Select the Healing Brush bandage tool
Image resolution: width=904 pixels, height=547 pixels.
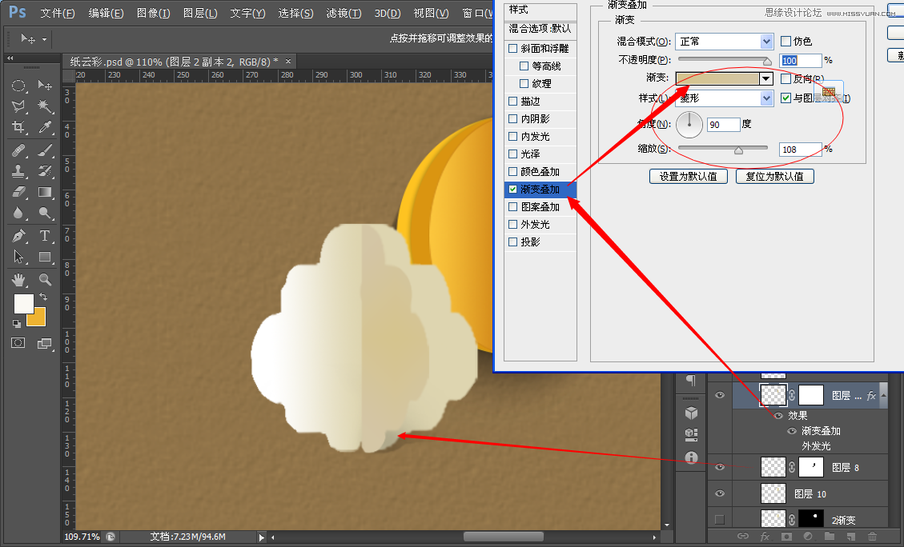[18, 150]
